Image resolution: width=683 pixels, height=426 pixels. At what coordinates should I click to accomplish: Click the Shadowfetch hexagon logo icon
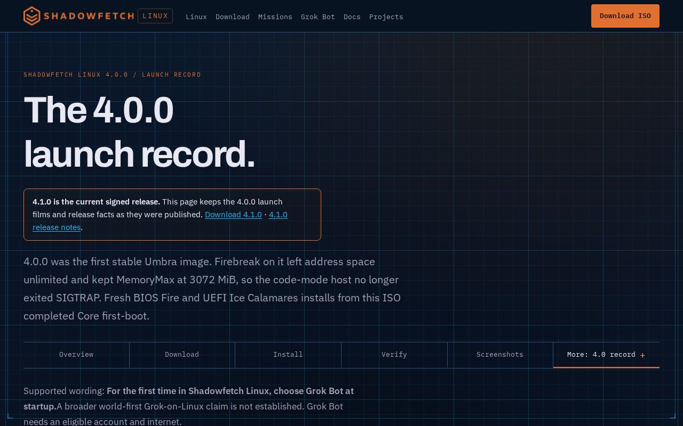[32, 16]
